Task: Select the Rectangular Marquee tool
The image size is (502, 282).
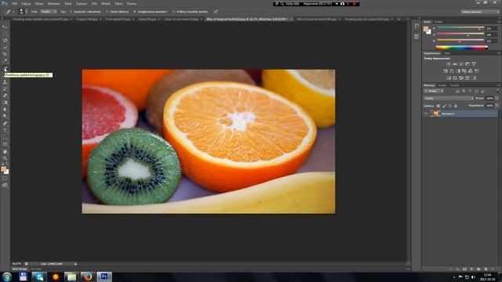Action: [x=5, y=34]
